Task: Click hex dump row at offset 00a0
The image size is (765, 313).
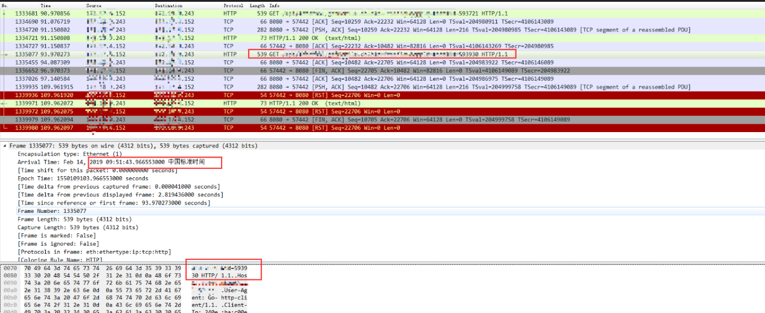Action: click(x=125, y=290)
